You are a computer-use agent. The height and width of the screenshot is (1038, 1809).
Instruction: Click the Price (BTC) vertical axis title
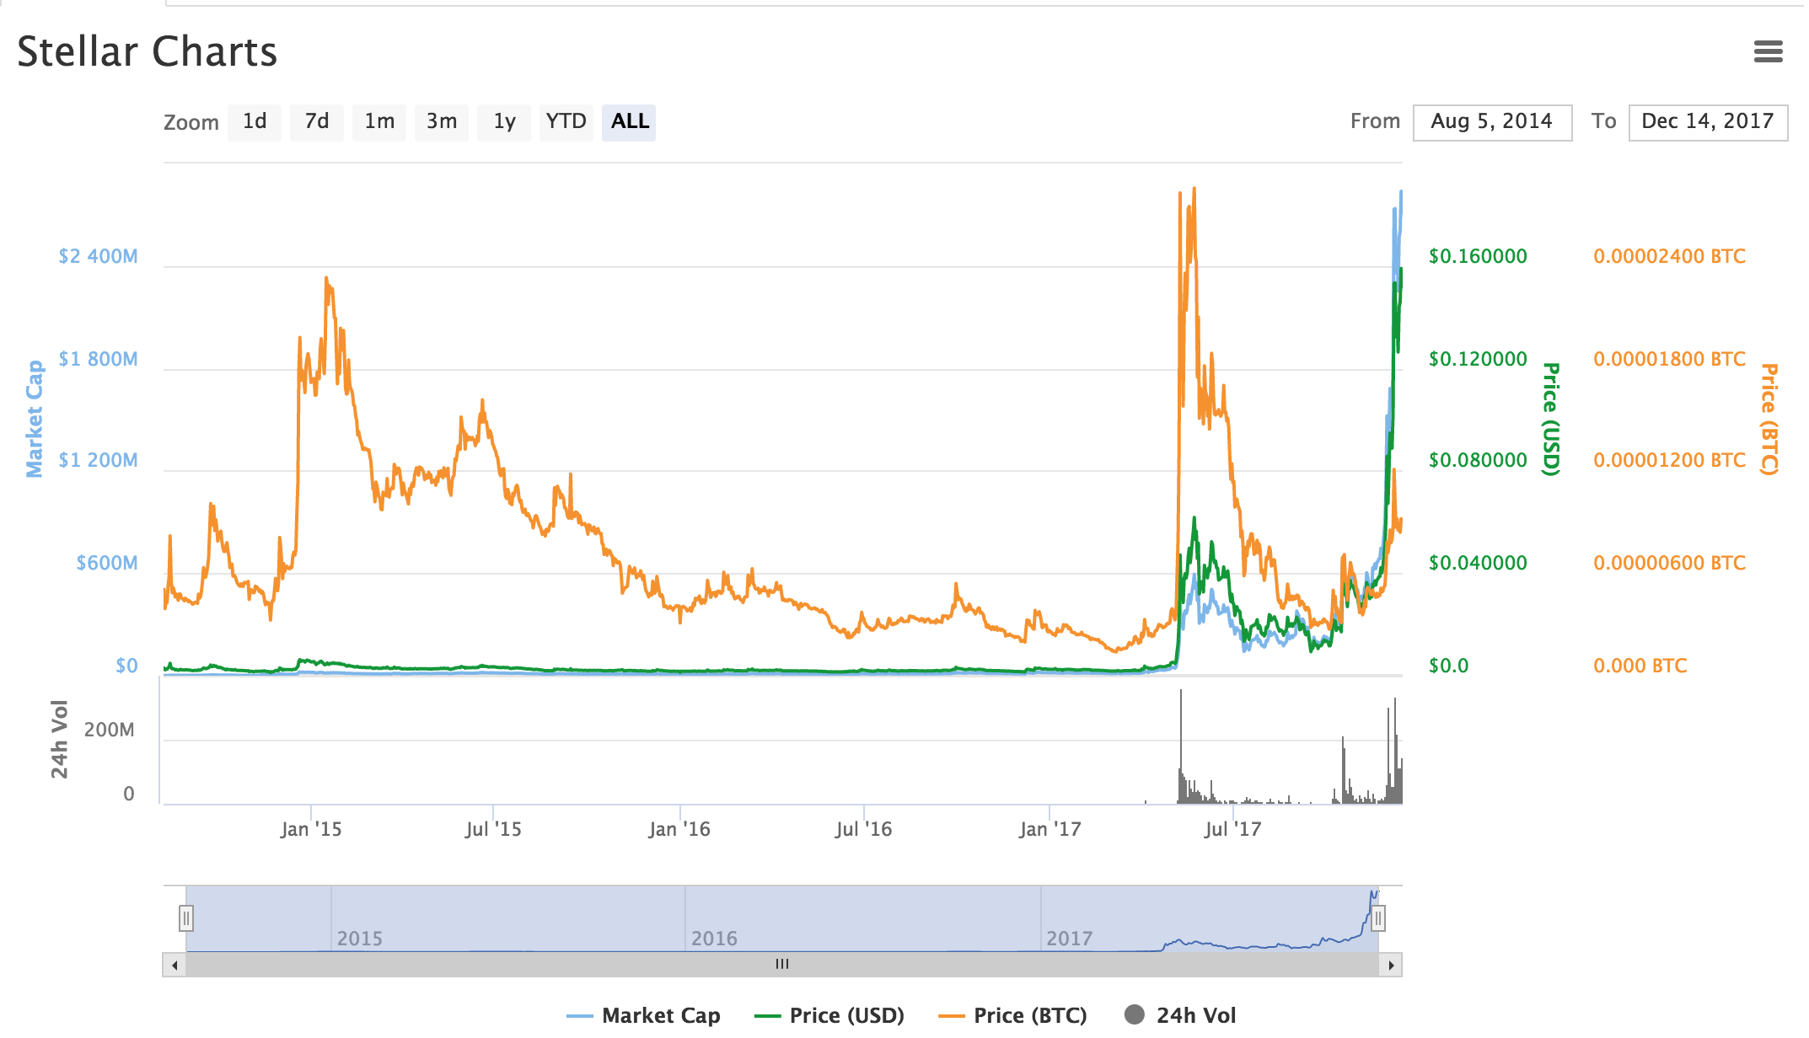point(1769,419)
